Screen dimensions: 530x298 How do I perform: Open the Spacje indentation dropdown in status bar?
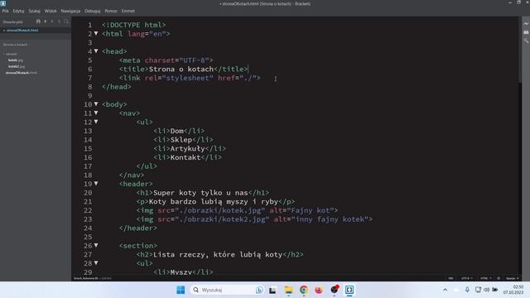pos(512,278)
